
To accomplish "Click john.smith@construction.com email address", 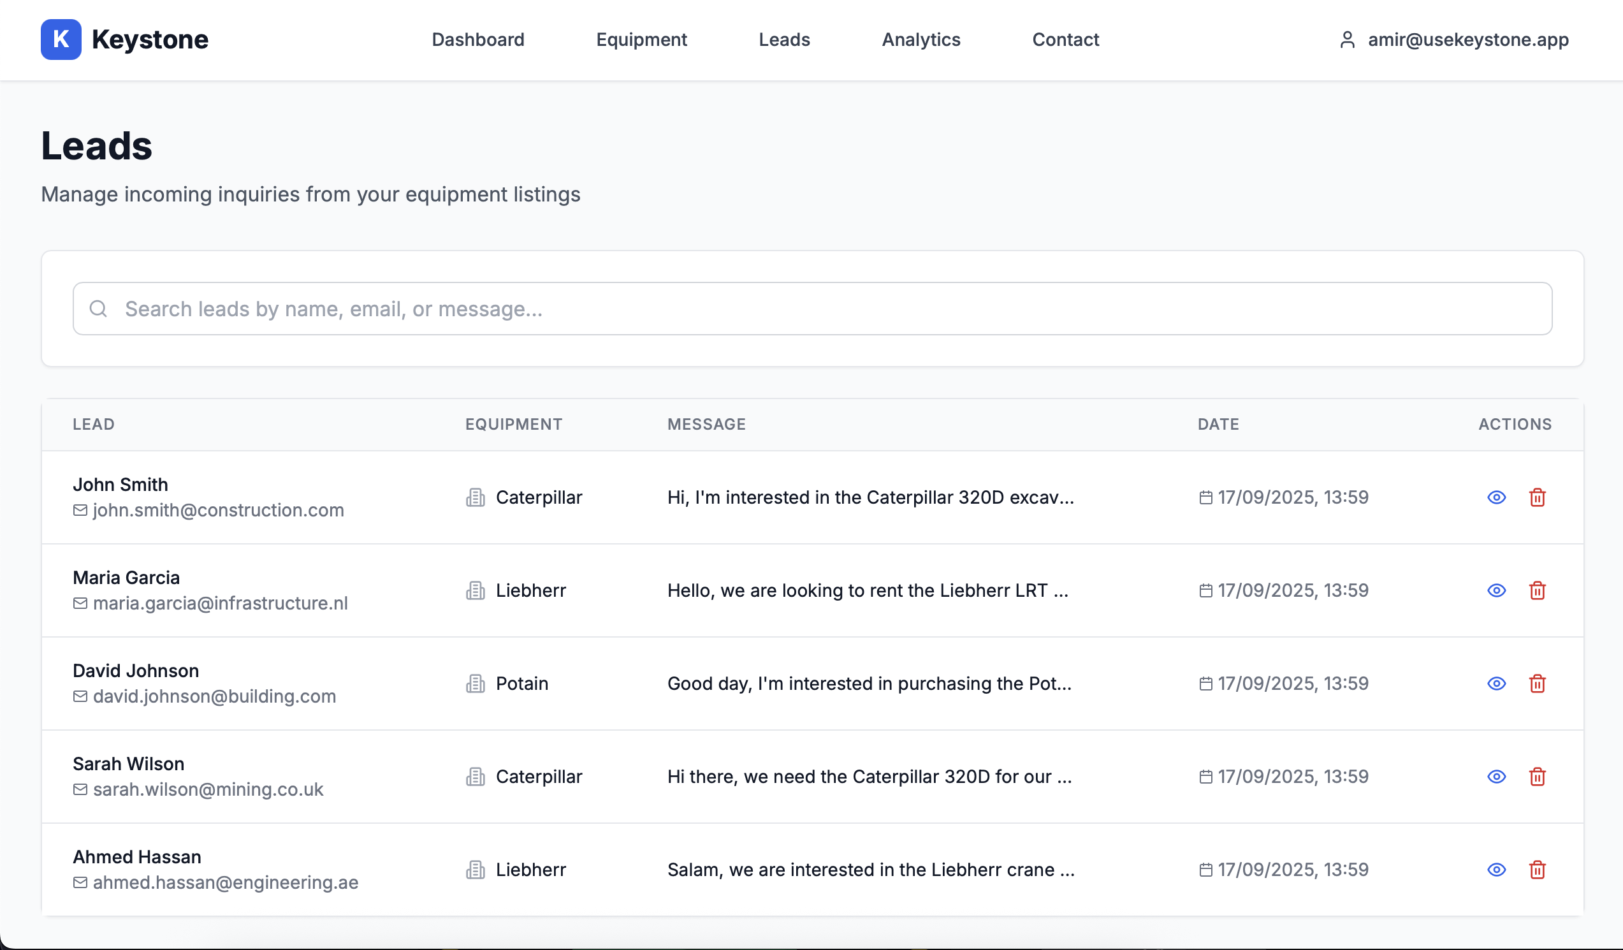I will pyautogui.click(x=217, y=510).
